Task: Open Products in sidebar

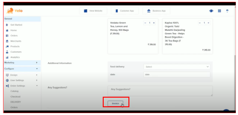Action: [15, 46]
